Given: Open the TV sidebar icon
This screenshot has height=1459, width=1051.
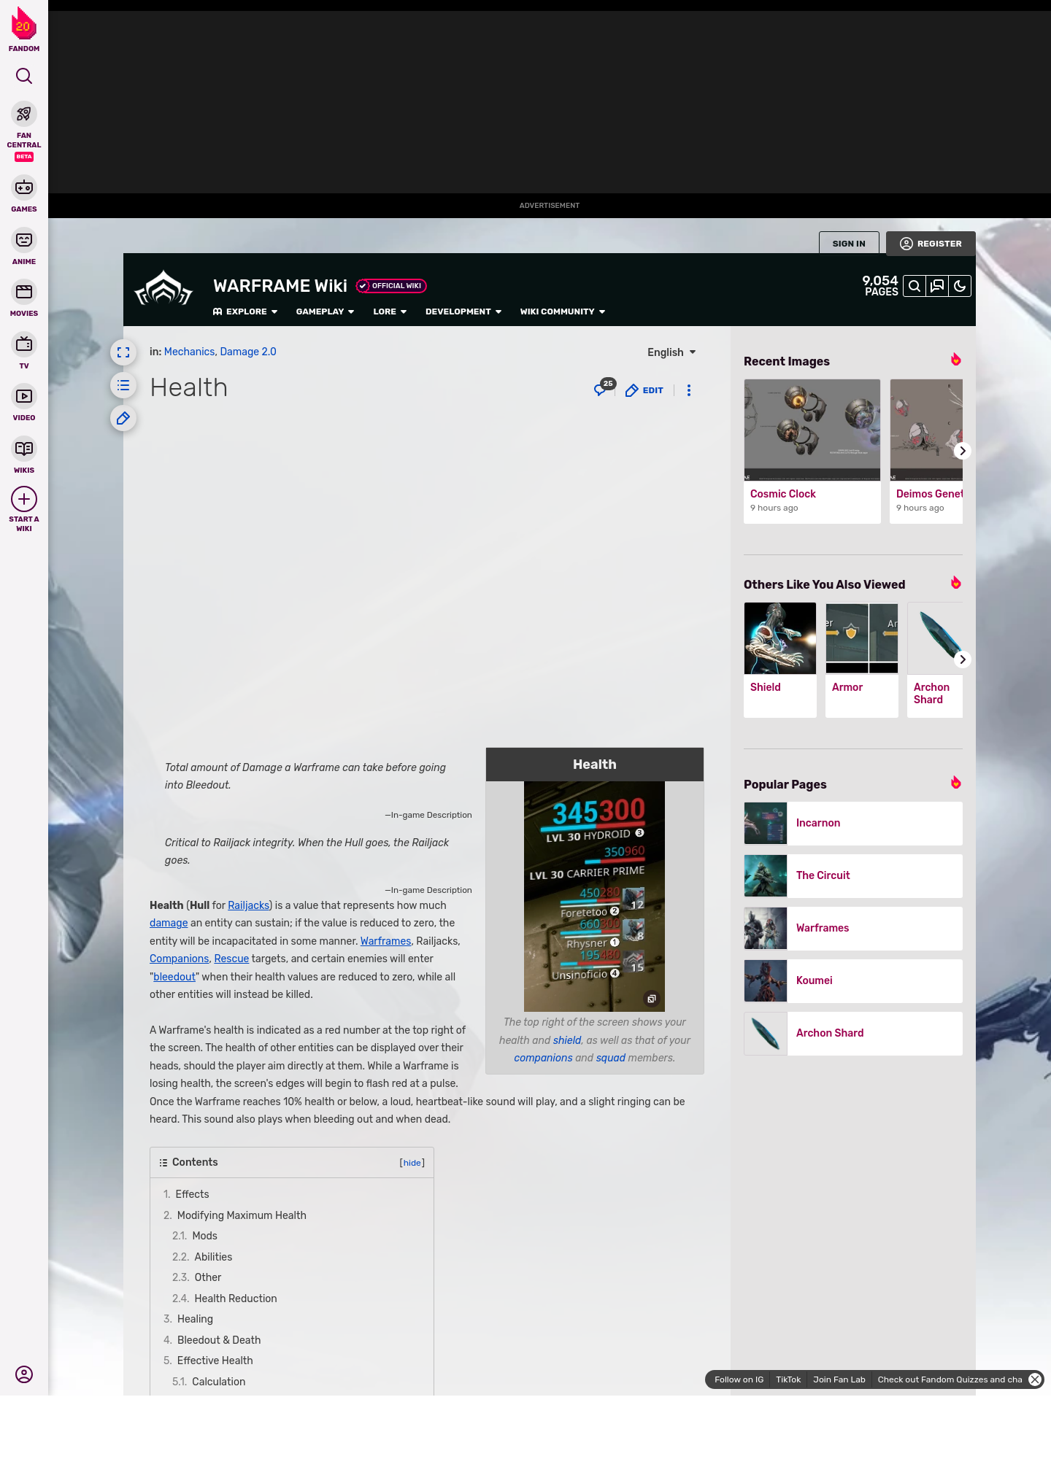Looking at the screenshot, I should [24, 344].
